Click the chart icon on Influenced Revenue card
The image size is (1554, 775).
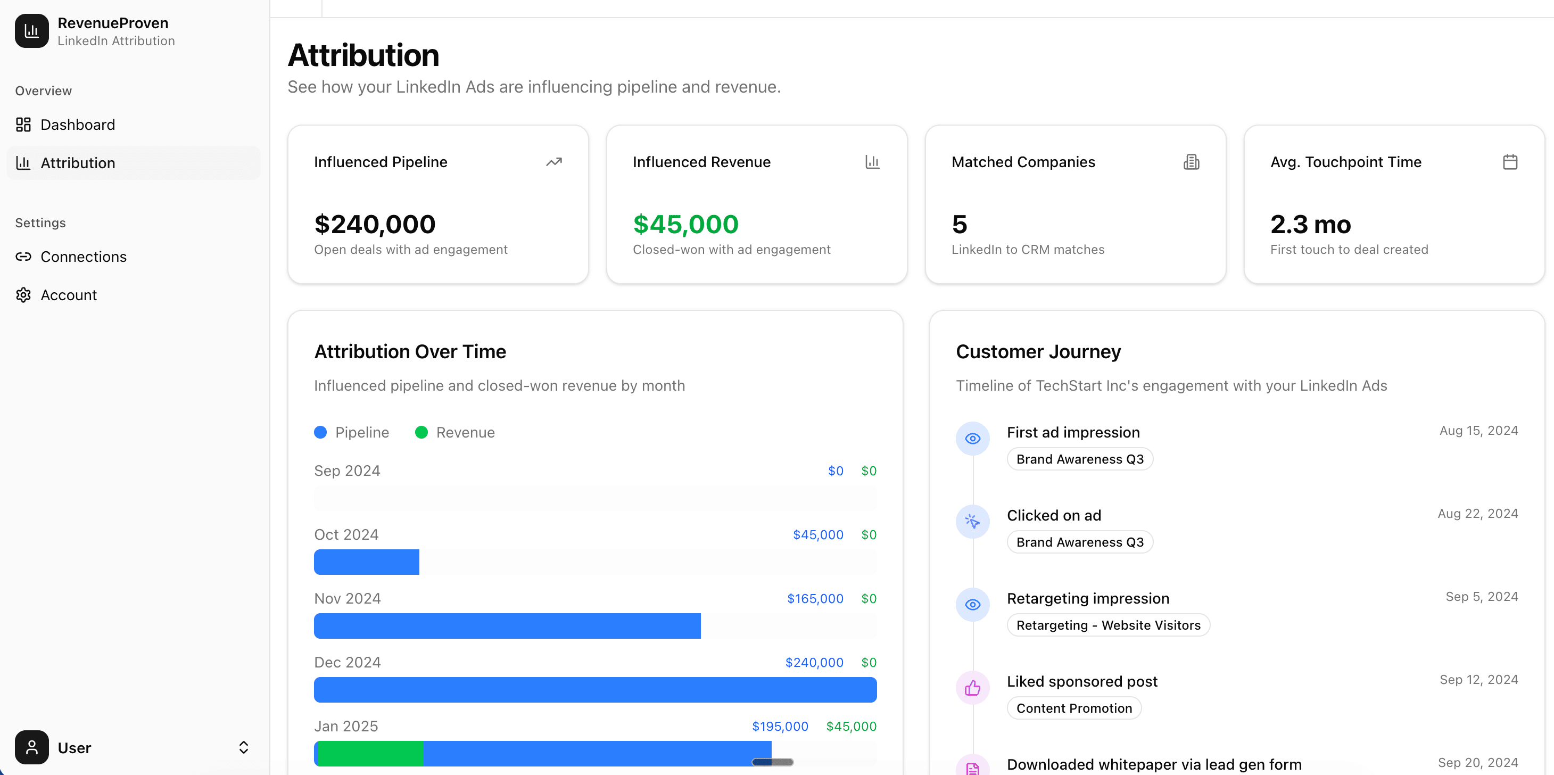pos(873,161)
